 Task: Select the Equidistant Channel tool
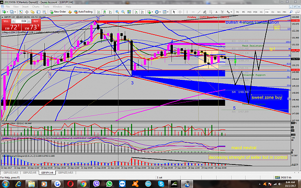click(x=205, y=12)
